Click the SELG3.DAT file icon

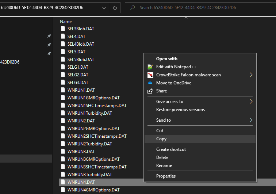pos(63,82)
